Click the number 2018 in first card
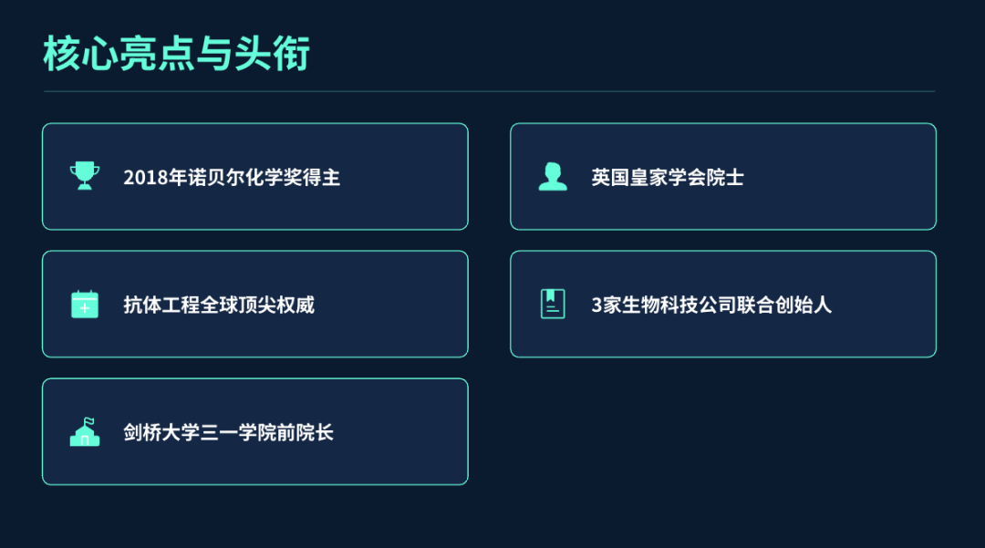 tap(146, 178)
